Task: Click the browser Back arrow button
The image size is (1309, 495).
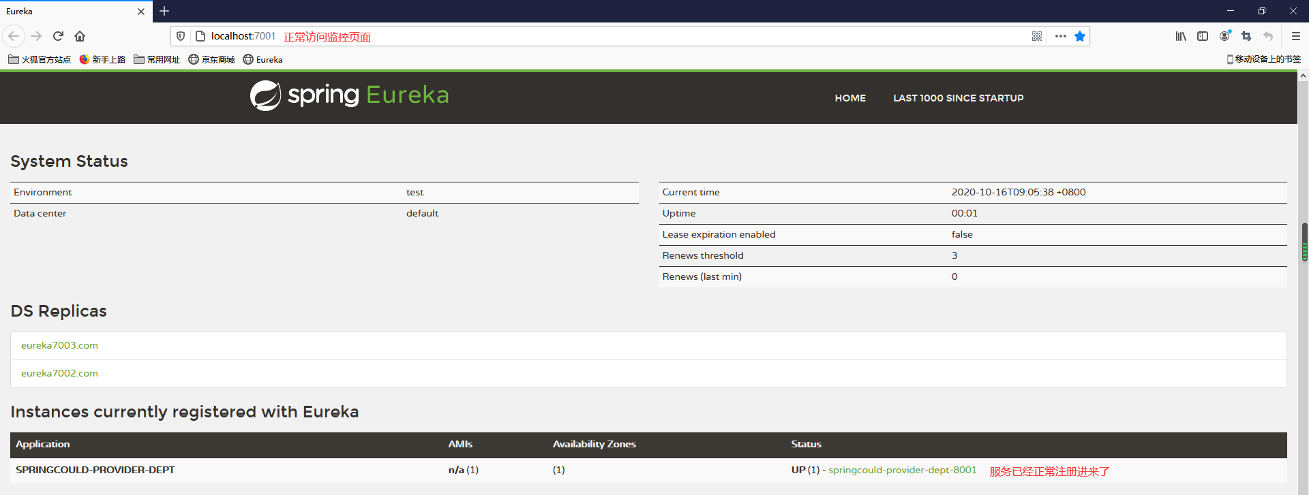Action: click(x=14, y=36)
